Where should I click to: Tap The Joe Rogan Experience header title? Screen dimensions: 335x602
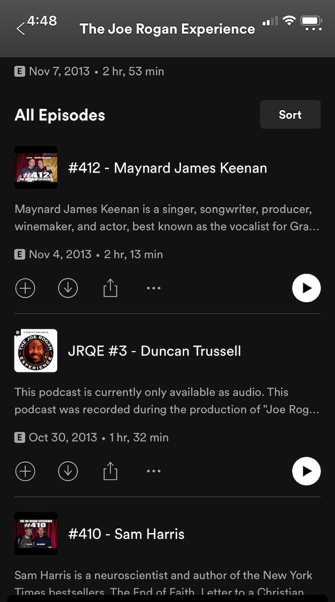[167, 29]
